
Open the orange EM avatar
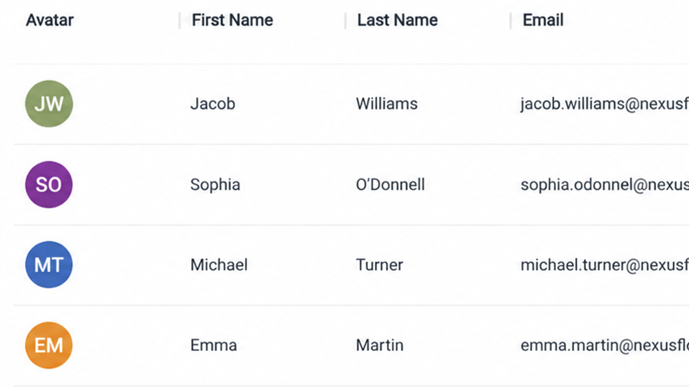tap(49, 345)
